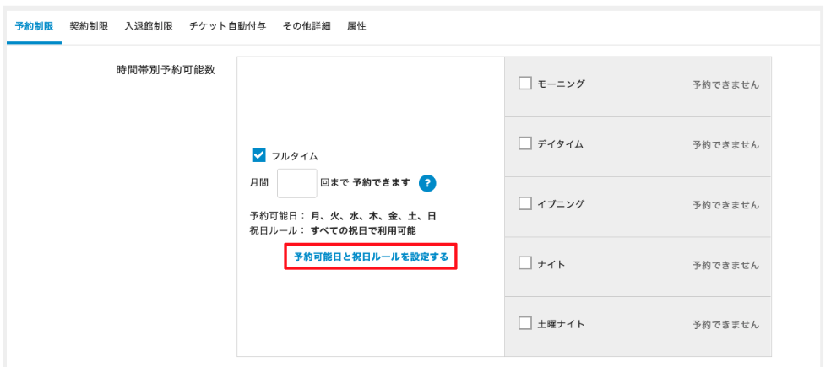Click 予約できません status in 土曜ナイト row
This screenshot has width=831, height=378.
725,325
